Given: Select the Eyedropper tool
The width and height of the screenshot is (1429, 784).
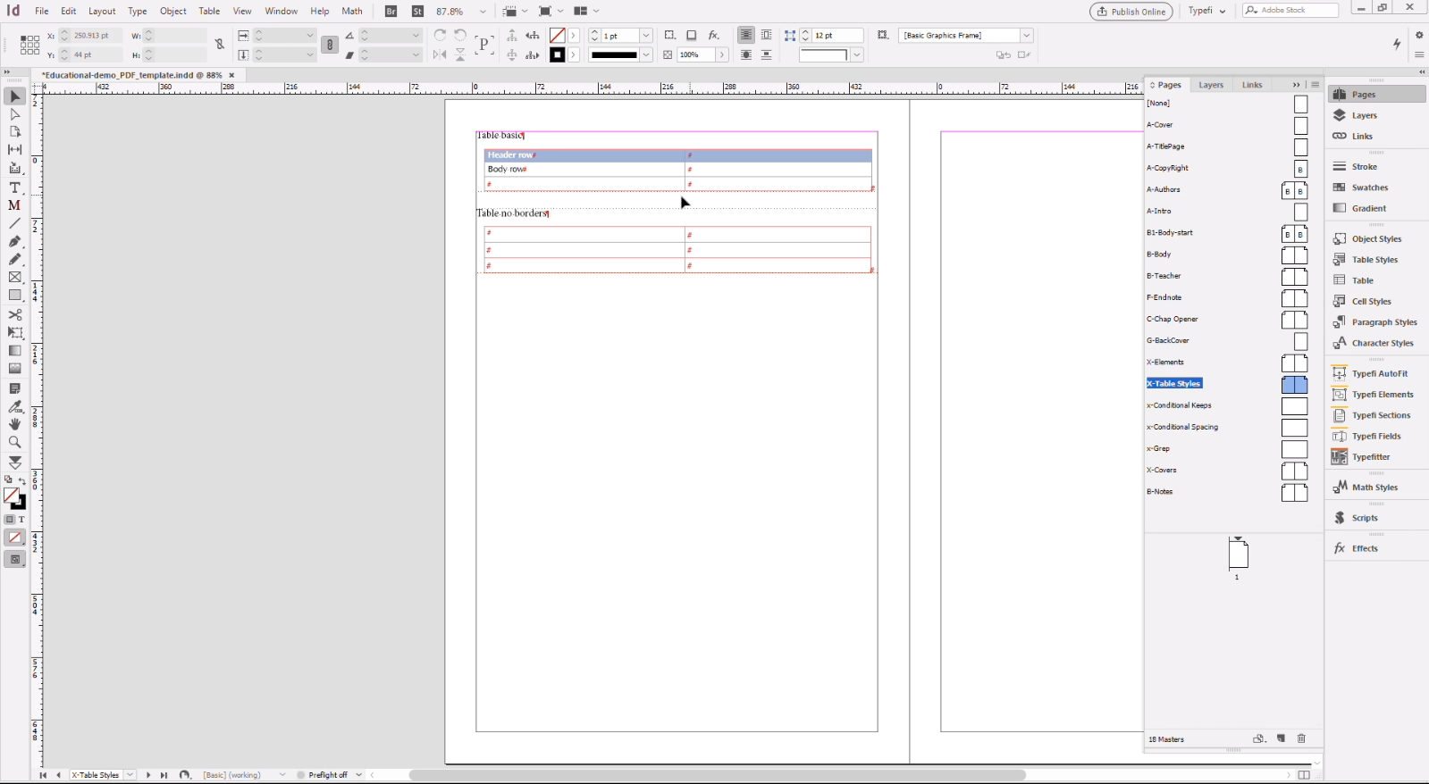Looking at the screenshot, I should click(x=14, y=406).
